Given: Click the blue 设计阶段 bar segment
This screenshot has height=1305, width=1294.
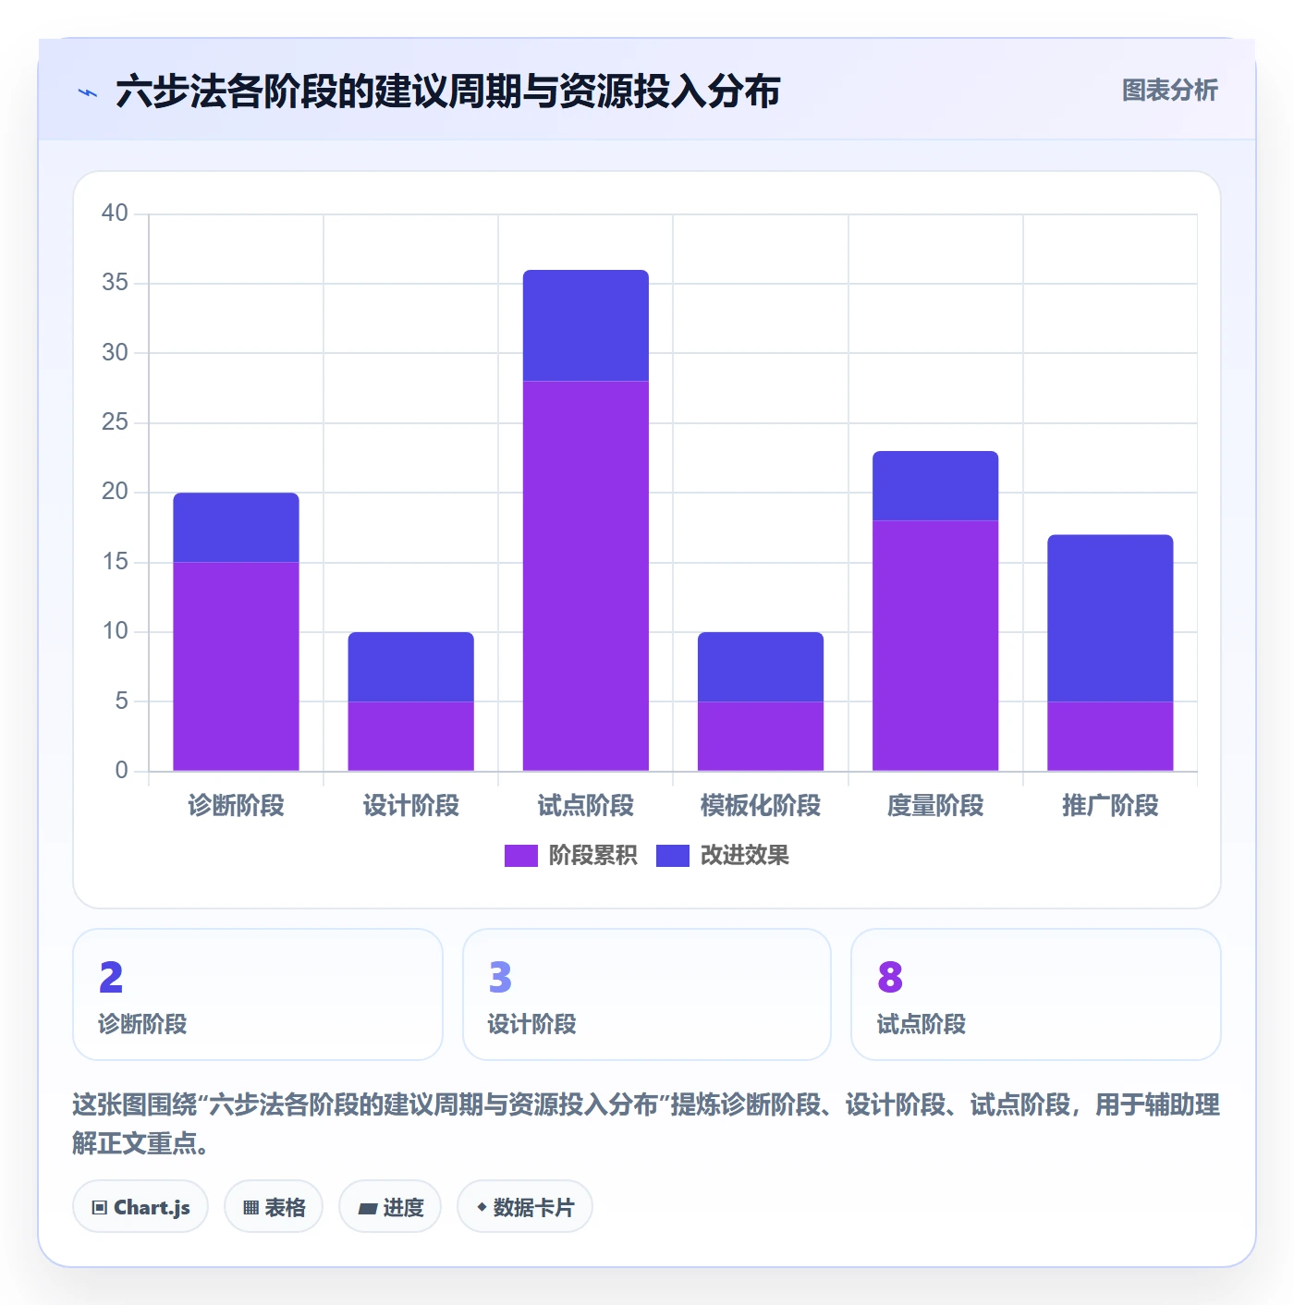Looking at the screenshot, I should 410,667.
